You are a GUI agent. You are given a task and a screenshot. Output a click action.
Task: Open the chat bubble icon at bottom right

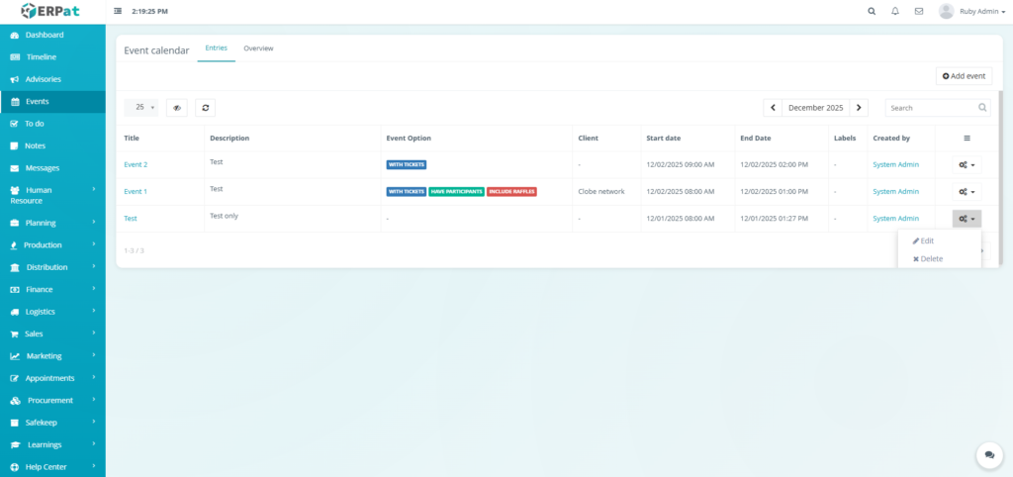tap(988, 454)
